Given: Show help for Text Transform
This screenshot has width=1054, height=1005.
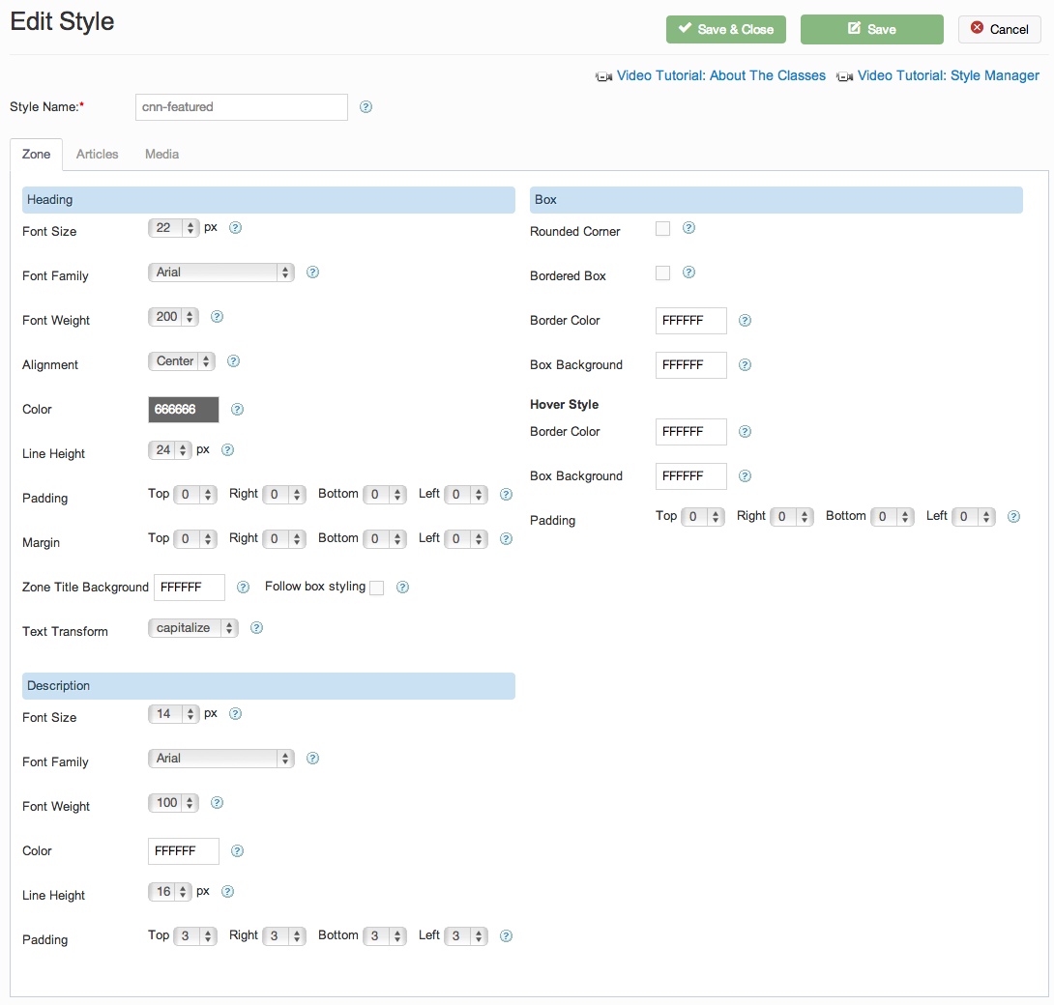Looking at the screenshot, I should coord(256,627).
